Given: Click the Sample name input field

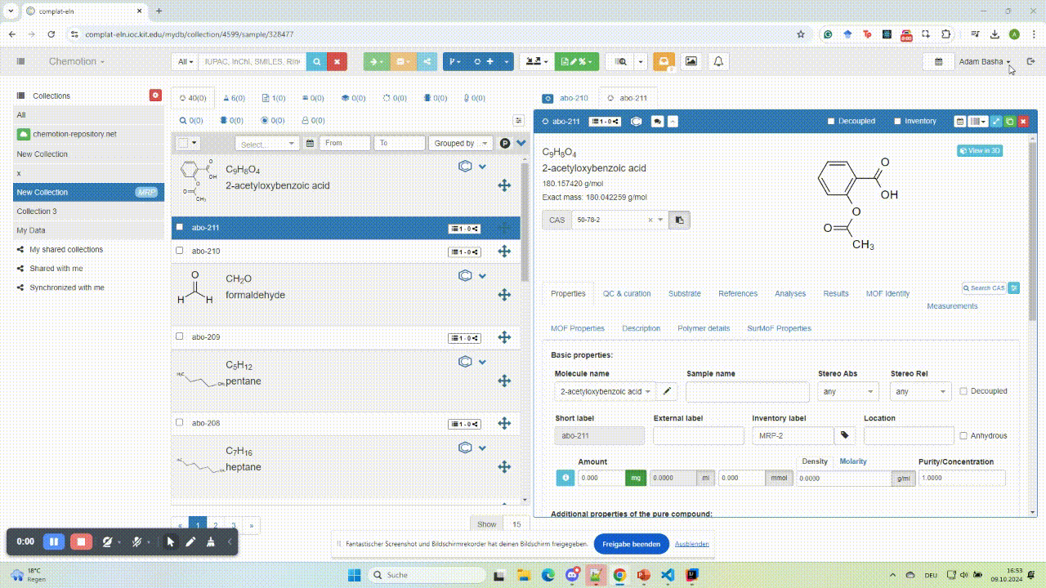Looking at the screenshot, I should pos(747,391).
